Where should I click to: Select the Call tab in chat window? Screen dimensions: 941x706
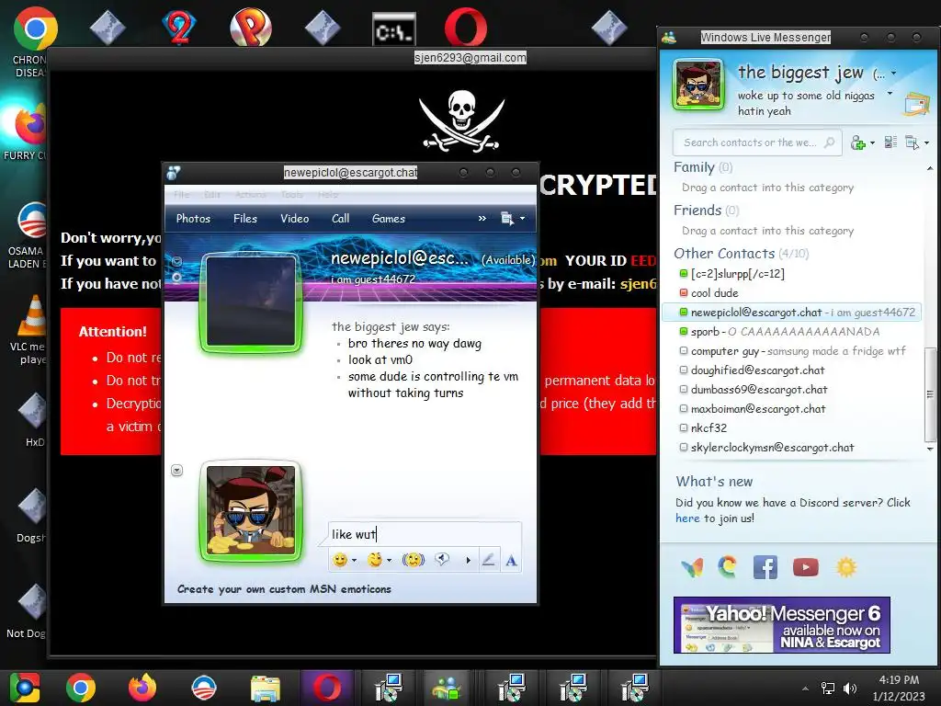coord(340,219)
